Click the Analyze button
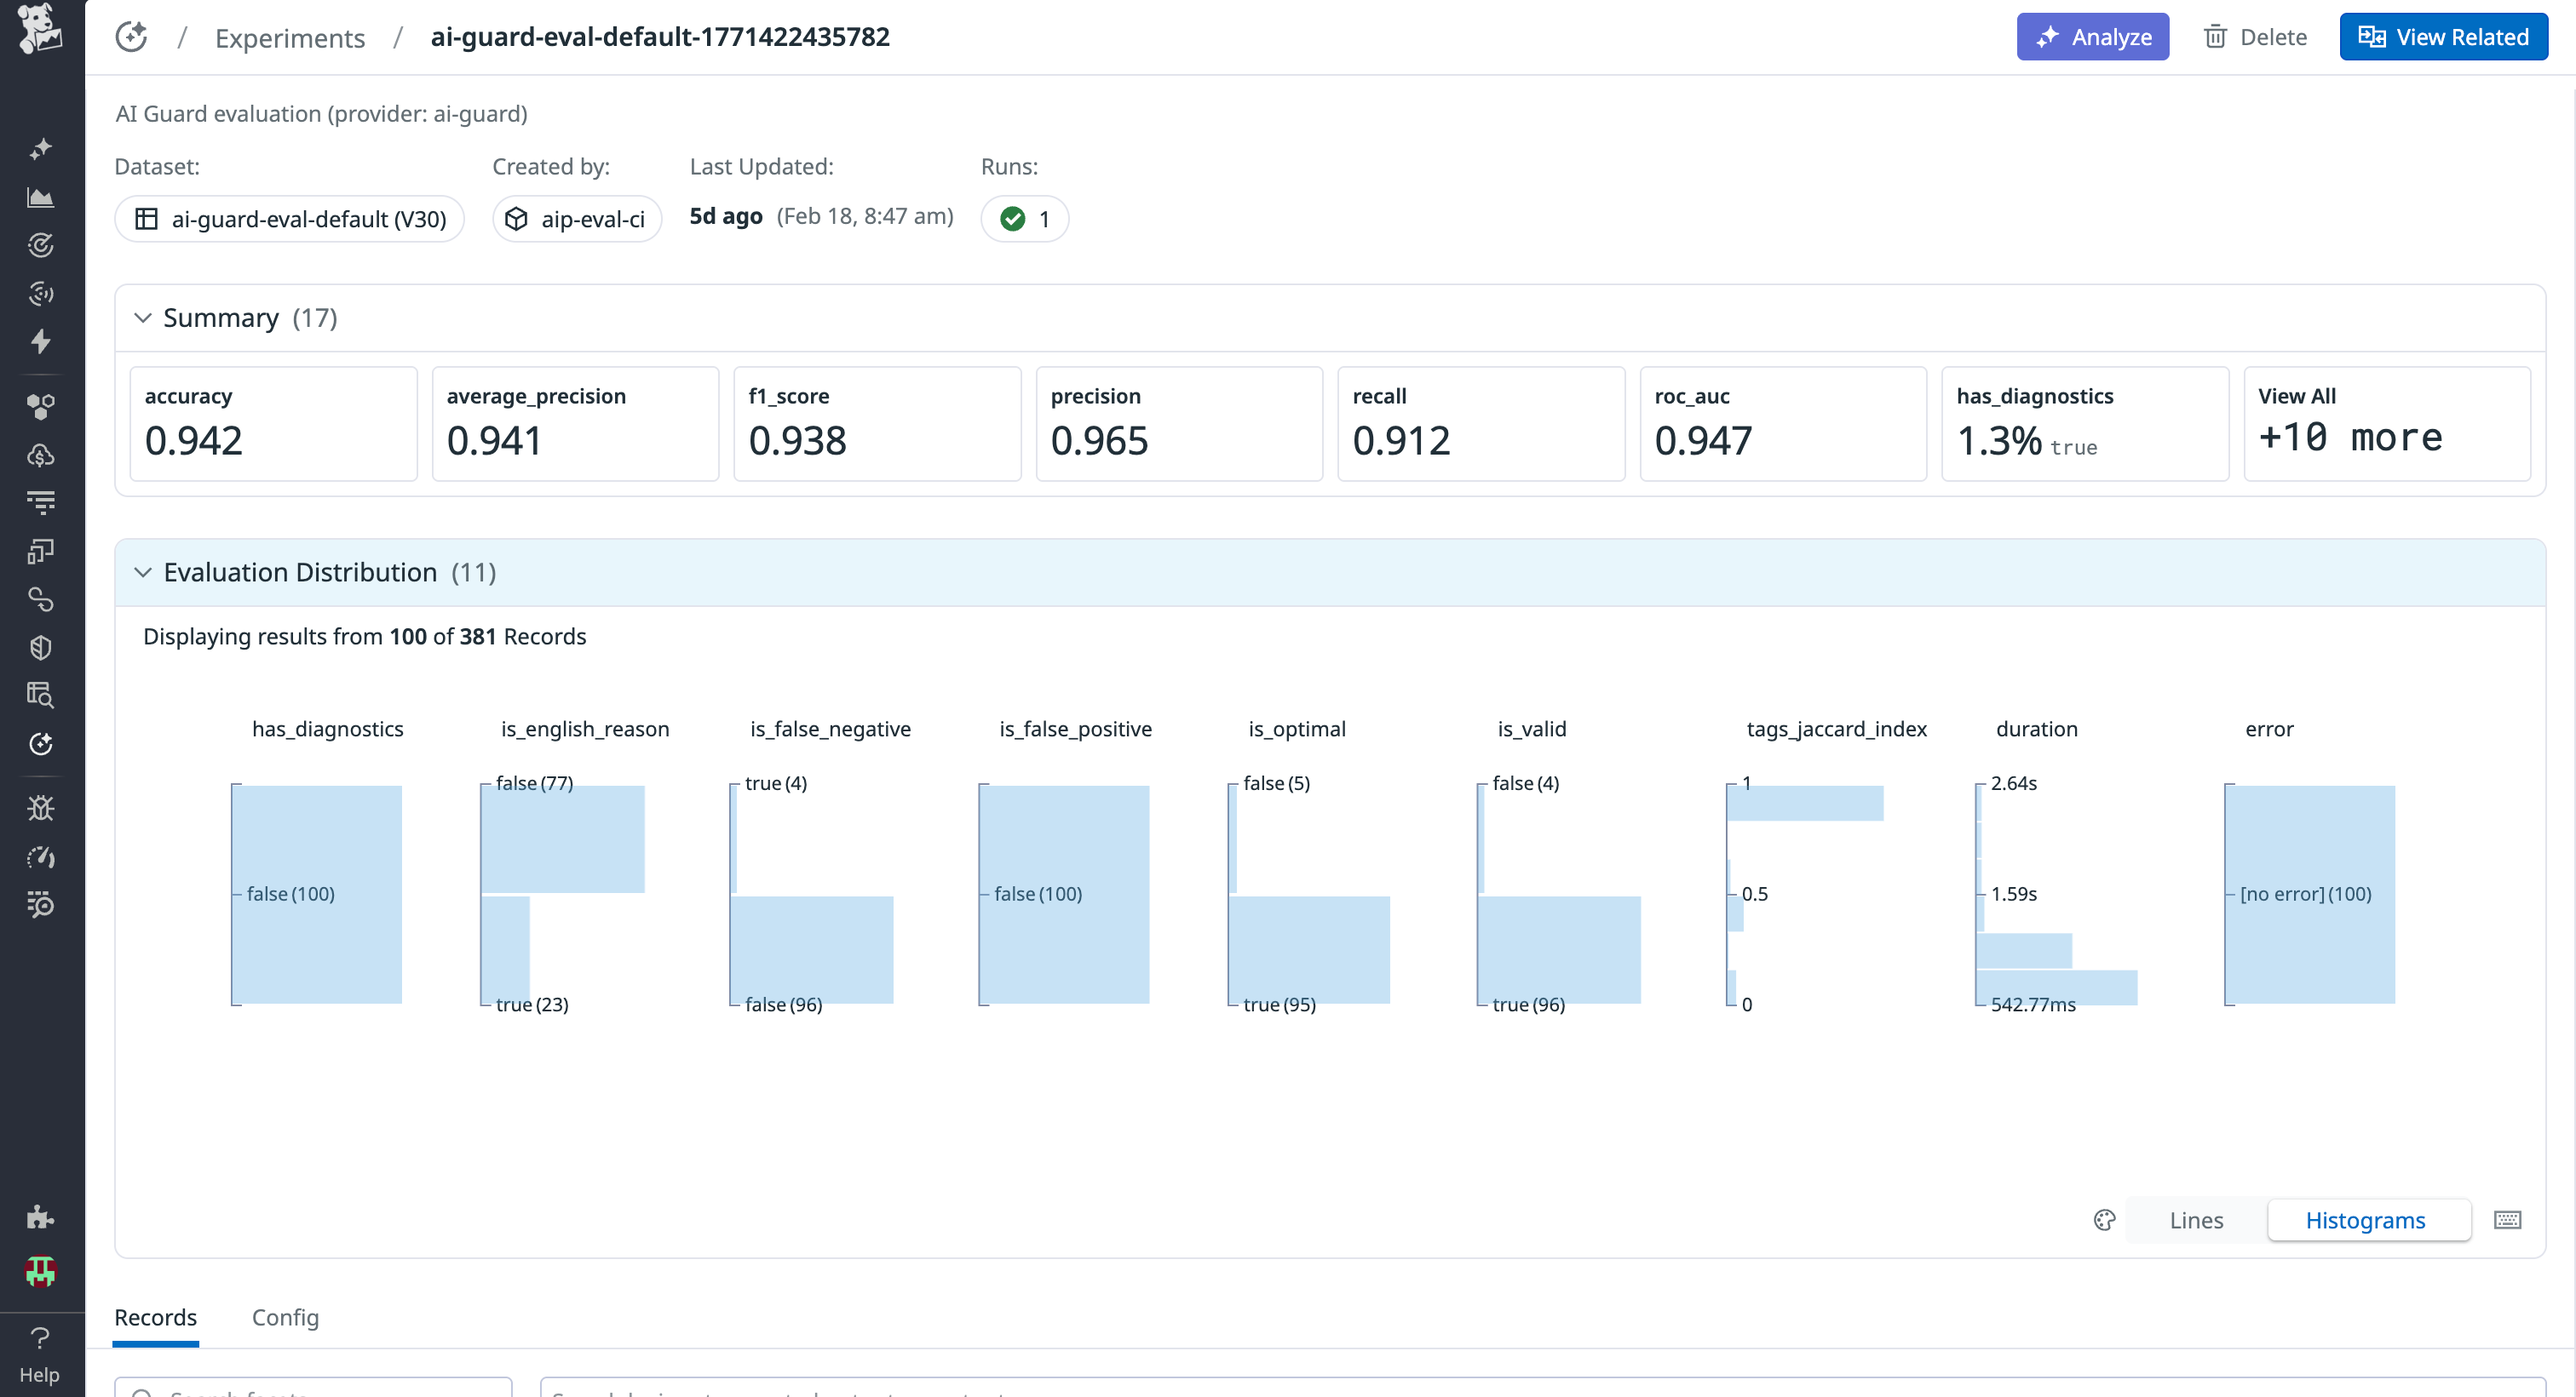The width and height of the screenshot is (2576, 1397). pos(2092,36)
